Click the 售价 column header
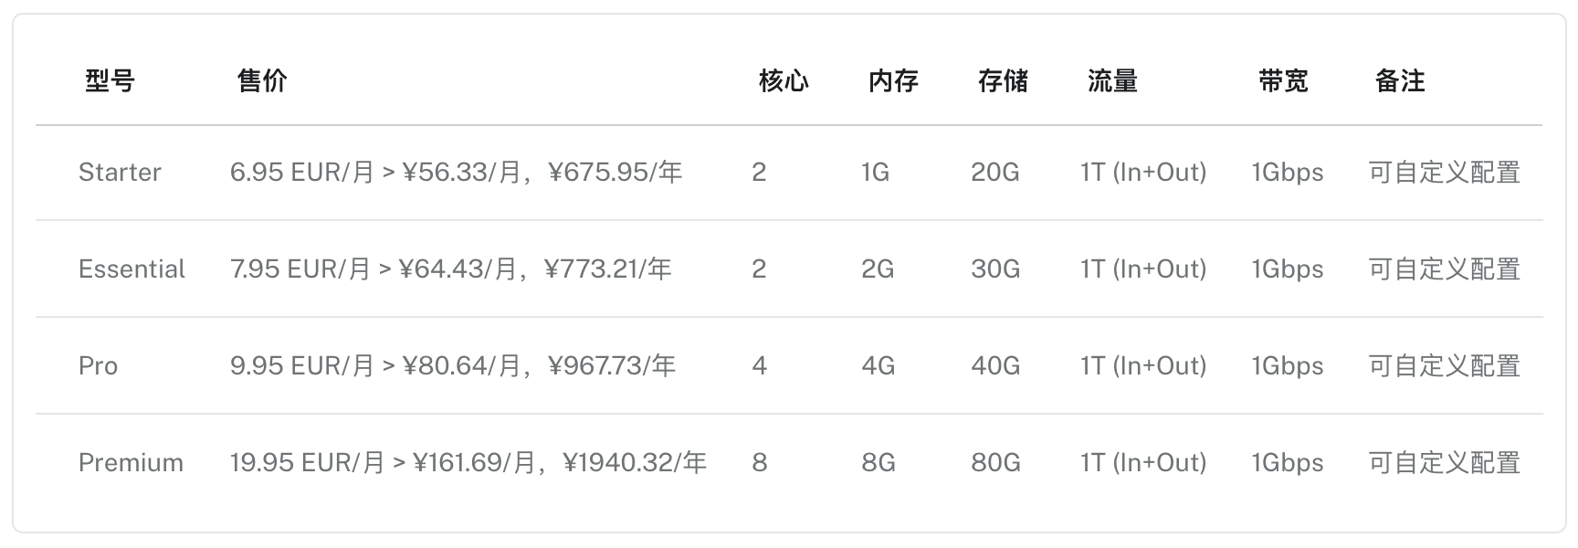Image resolution: width=1578 pixels, height=548 pixels. pyautogui.click(x=262, y=81)
